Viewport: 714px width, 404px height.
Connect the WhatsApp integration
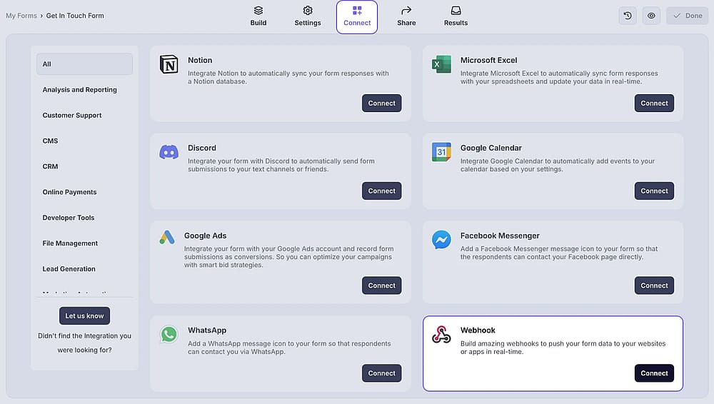381,373
